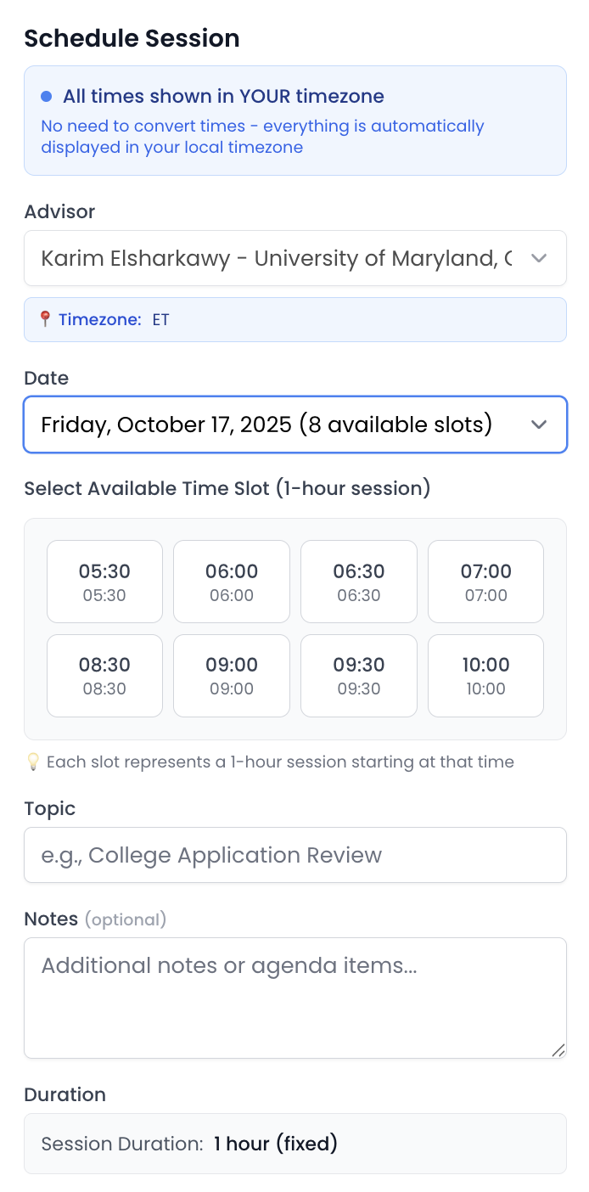
Task: Open the Advisor selection dropdown
Action: 294,258
